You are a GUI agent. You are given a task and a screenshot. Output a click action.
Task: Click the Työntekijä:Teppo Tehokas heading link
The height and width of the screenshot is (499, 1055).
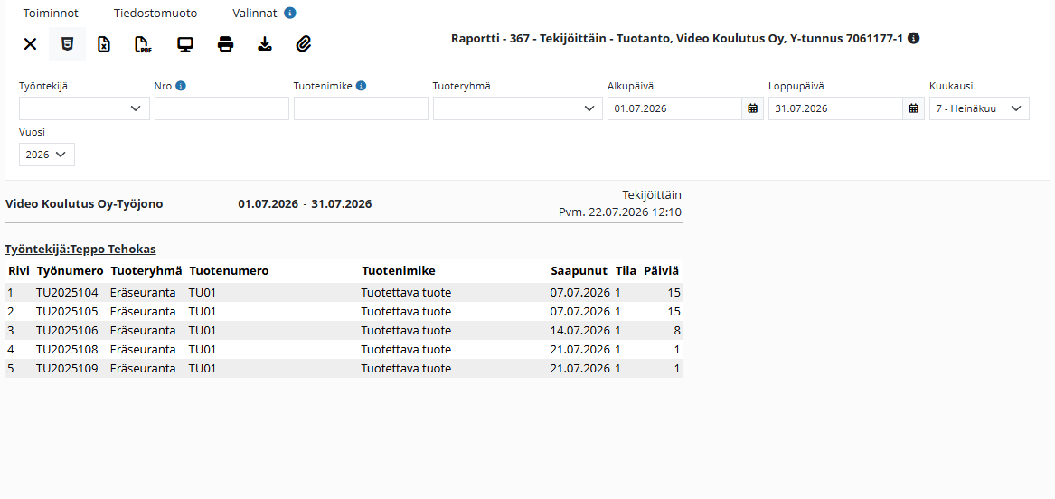click(80, 249)
